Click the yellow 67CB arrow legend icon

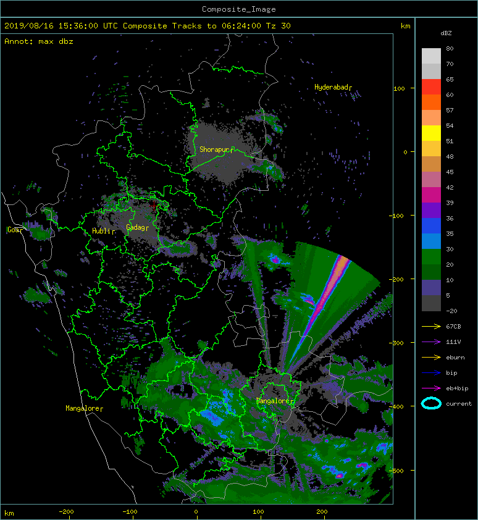431,327
